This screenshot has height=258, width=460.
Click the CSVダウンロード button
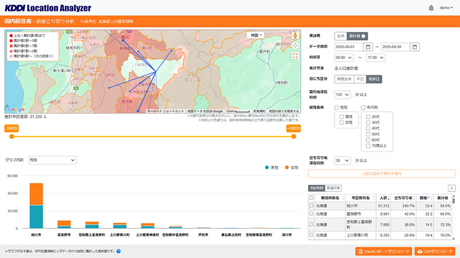point(435,251)
